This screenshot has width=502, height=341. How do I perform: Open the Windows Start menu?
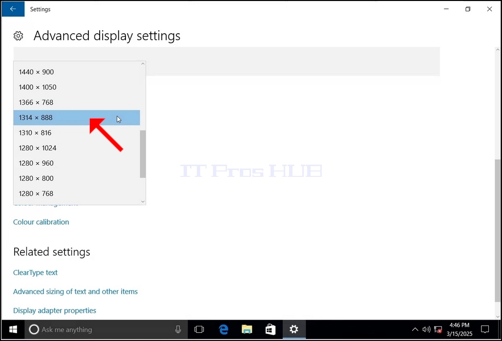(x=13, y=329)
